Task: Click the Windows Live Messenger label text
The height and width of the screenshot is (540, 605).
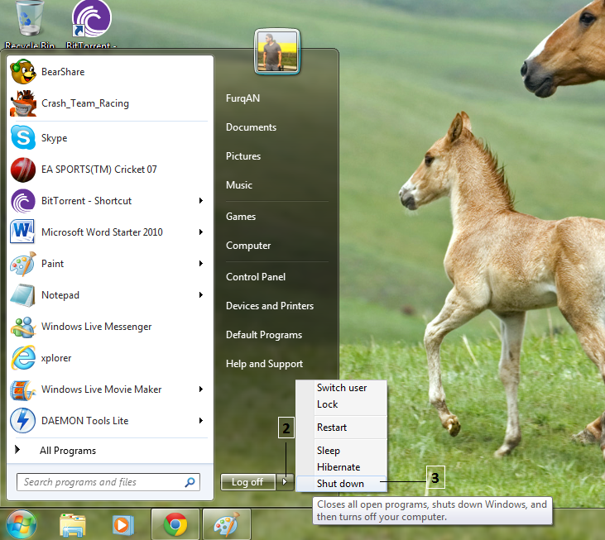Action: pos(97,327)
